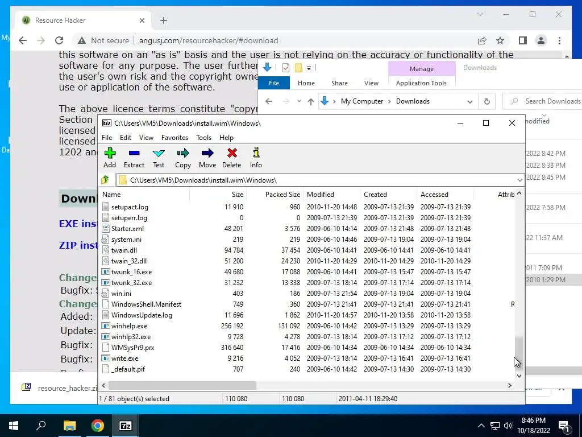Open the notification center
The height and width of the screenshot is (437, 582).
pos(564,426)
